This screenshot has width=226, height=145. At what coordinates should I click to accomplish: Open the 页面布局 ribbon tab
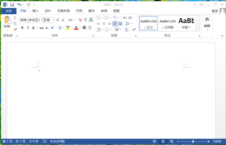(x=63, y=11)
